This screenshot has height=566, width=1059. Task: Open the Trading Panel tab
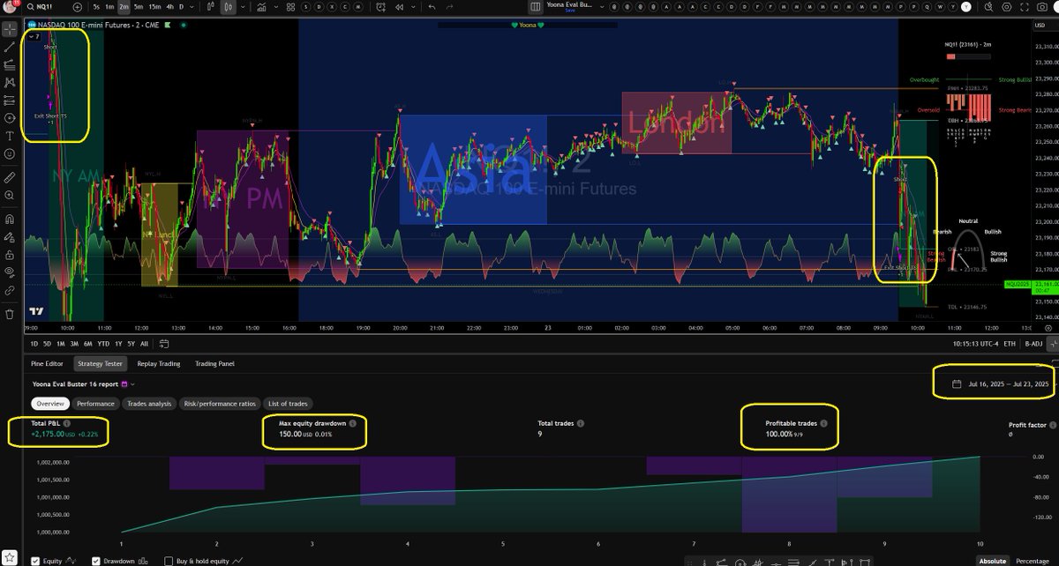(214, 363)
